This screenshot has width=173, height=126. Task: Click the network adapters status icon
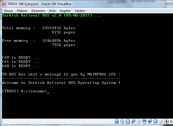[x=133, y=122]
